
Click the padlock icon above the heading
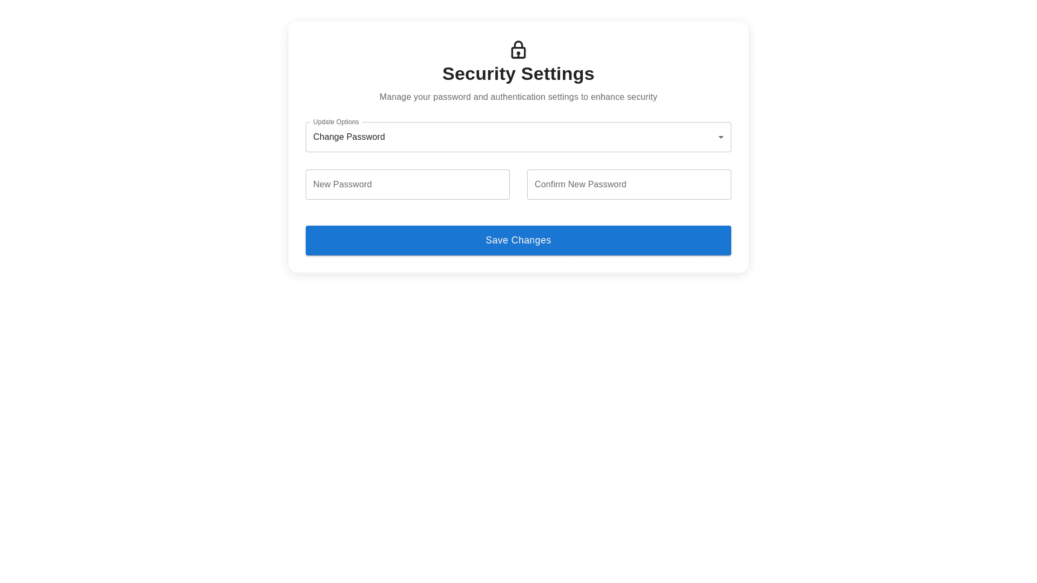[x=518, y=50]
